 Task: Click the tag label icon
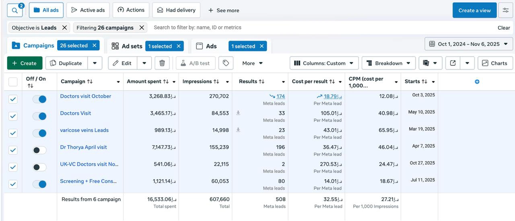[226, 63]
